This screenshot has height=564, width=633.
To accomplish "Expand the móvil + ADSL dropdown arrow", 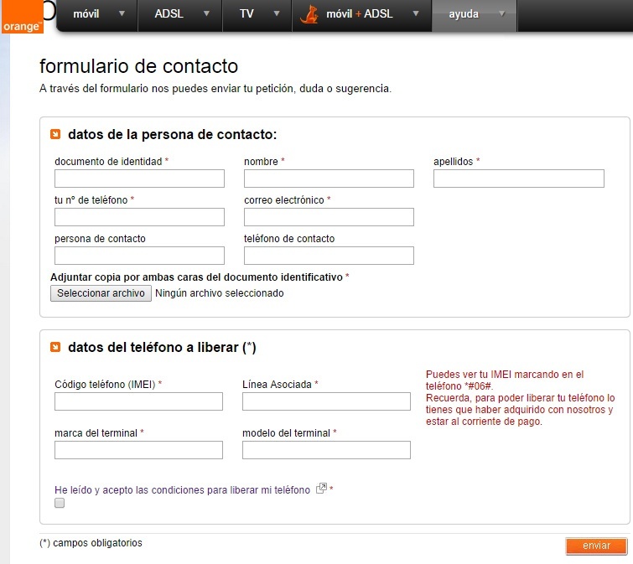I will pyautogui.click(x=412, y=14).
